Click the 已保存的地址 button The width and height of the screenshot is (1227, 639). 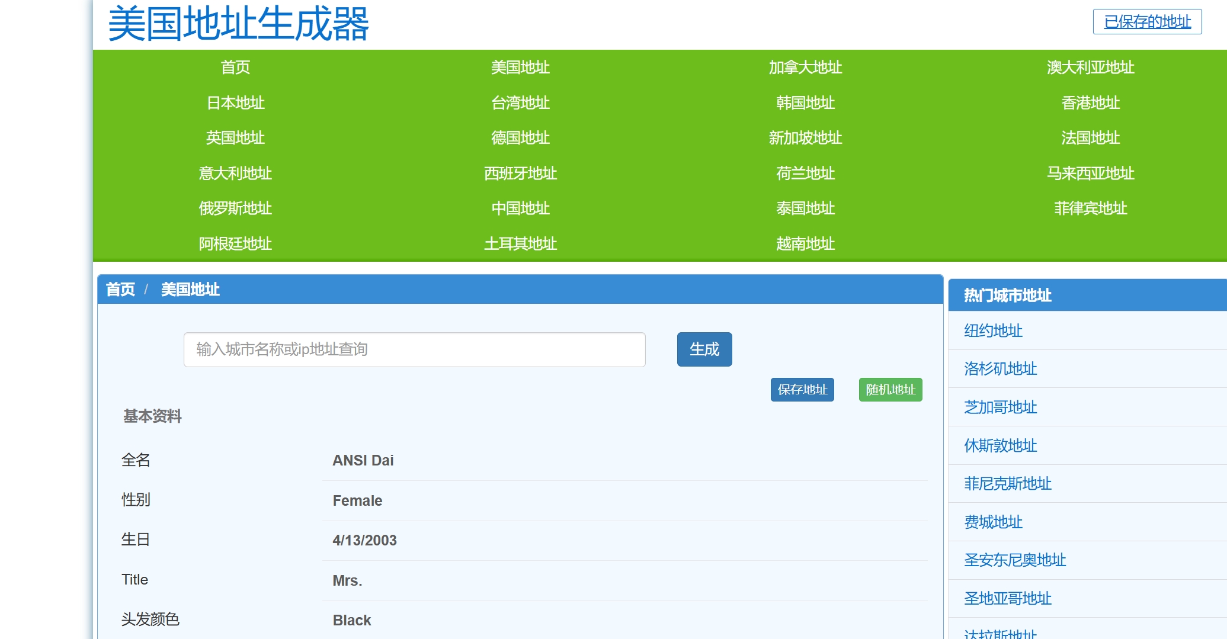[1146, 22]
